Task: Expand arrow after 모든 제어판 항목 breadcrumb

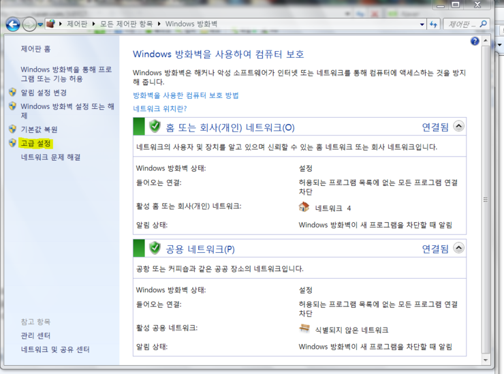Action: pyautogui.click(x=159, y=24)
